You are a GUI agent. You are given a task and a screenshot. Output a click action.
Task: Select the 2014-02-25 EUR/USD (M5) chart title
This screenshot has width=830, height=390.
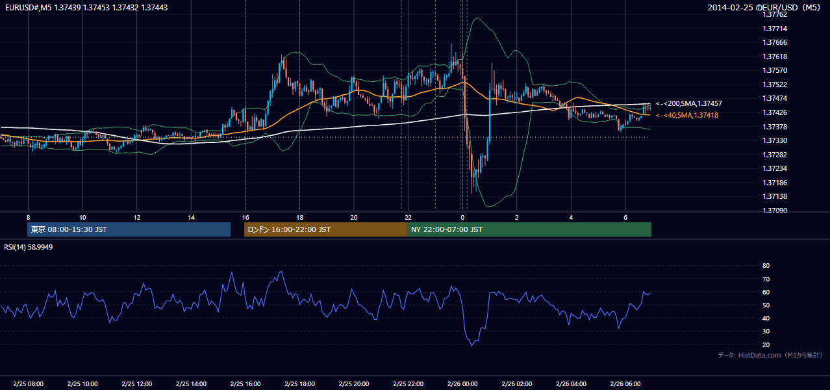coord(765,7)
